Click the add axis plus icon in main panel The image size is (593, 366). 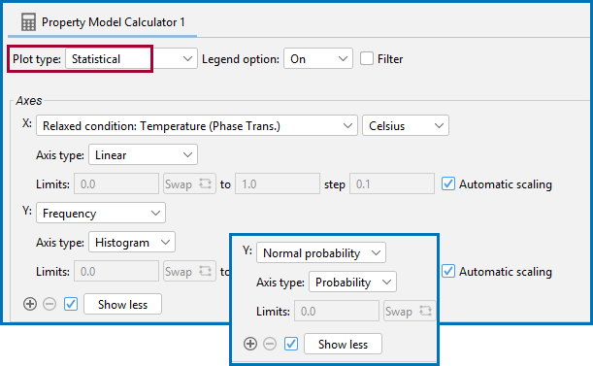pos(30,304)
